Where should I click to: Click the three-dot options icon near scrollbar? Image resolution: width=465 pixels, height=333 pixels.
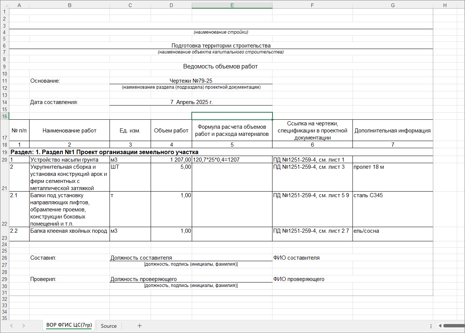pyautogui.click(x=431, y=326)
